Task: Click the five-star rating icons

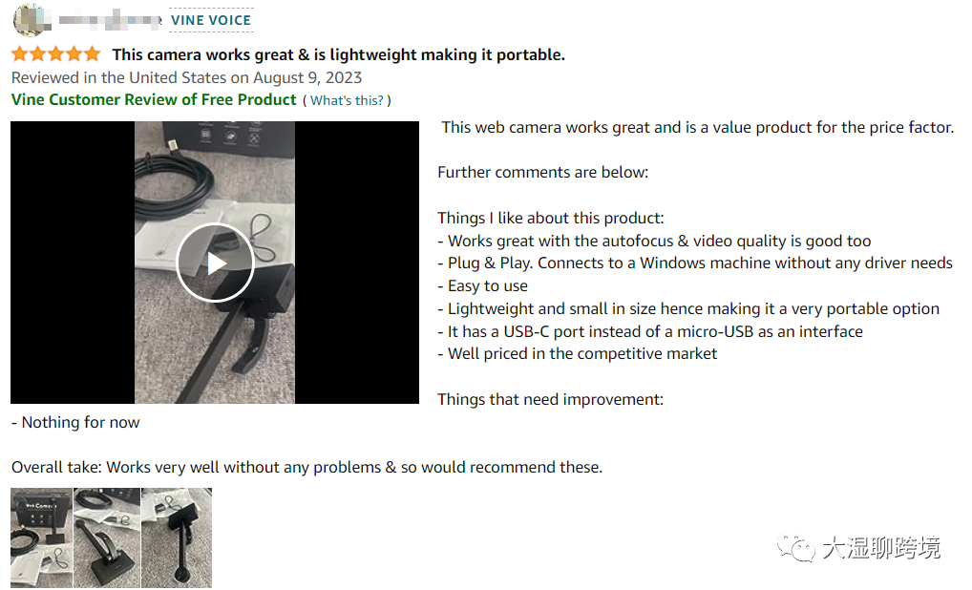Action: click(55, 54)
